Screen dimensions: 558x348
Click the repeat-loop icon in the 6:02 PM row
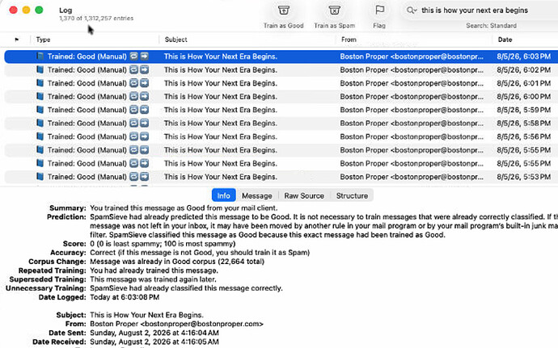tap(133, 69)
